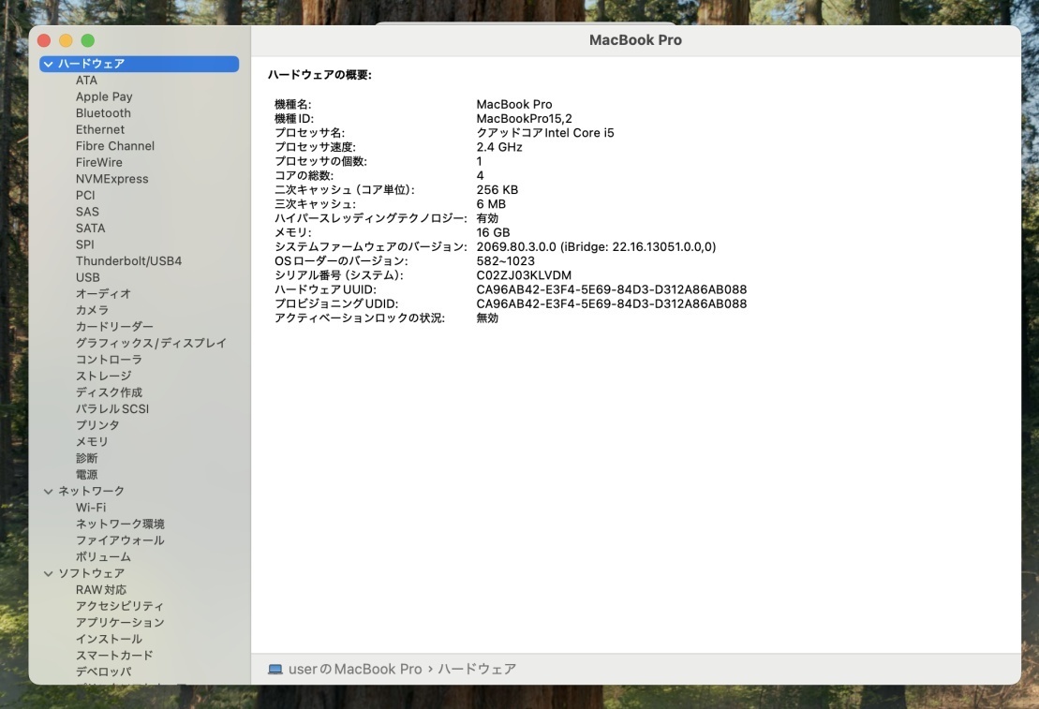Open コントローラ entry

point(109,360)
